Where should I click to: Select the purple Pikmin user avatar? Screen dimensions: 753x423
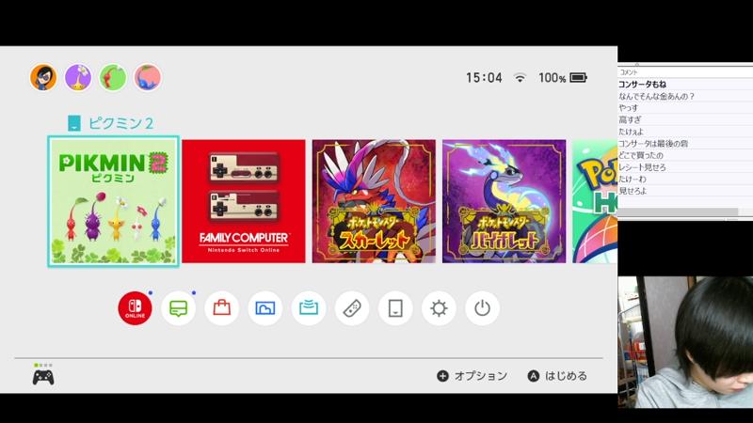pos(78,77)
